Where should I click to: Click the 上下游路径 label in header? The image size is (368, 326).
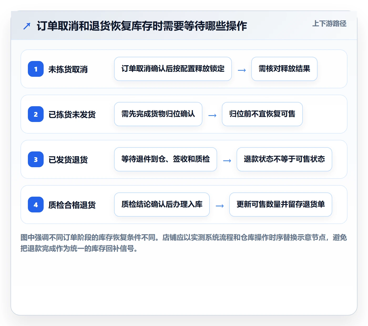(x=329, y=24)
